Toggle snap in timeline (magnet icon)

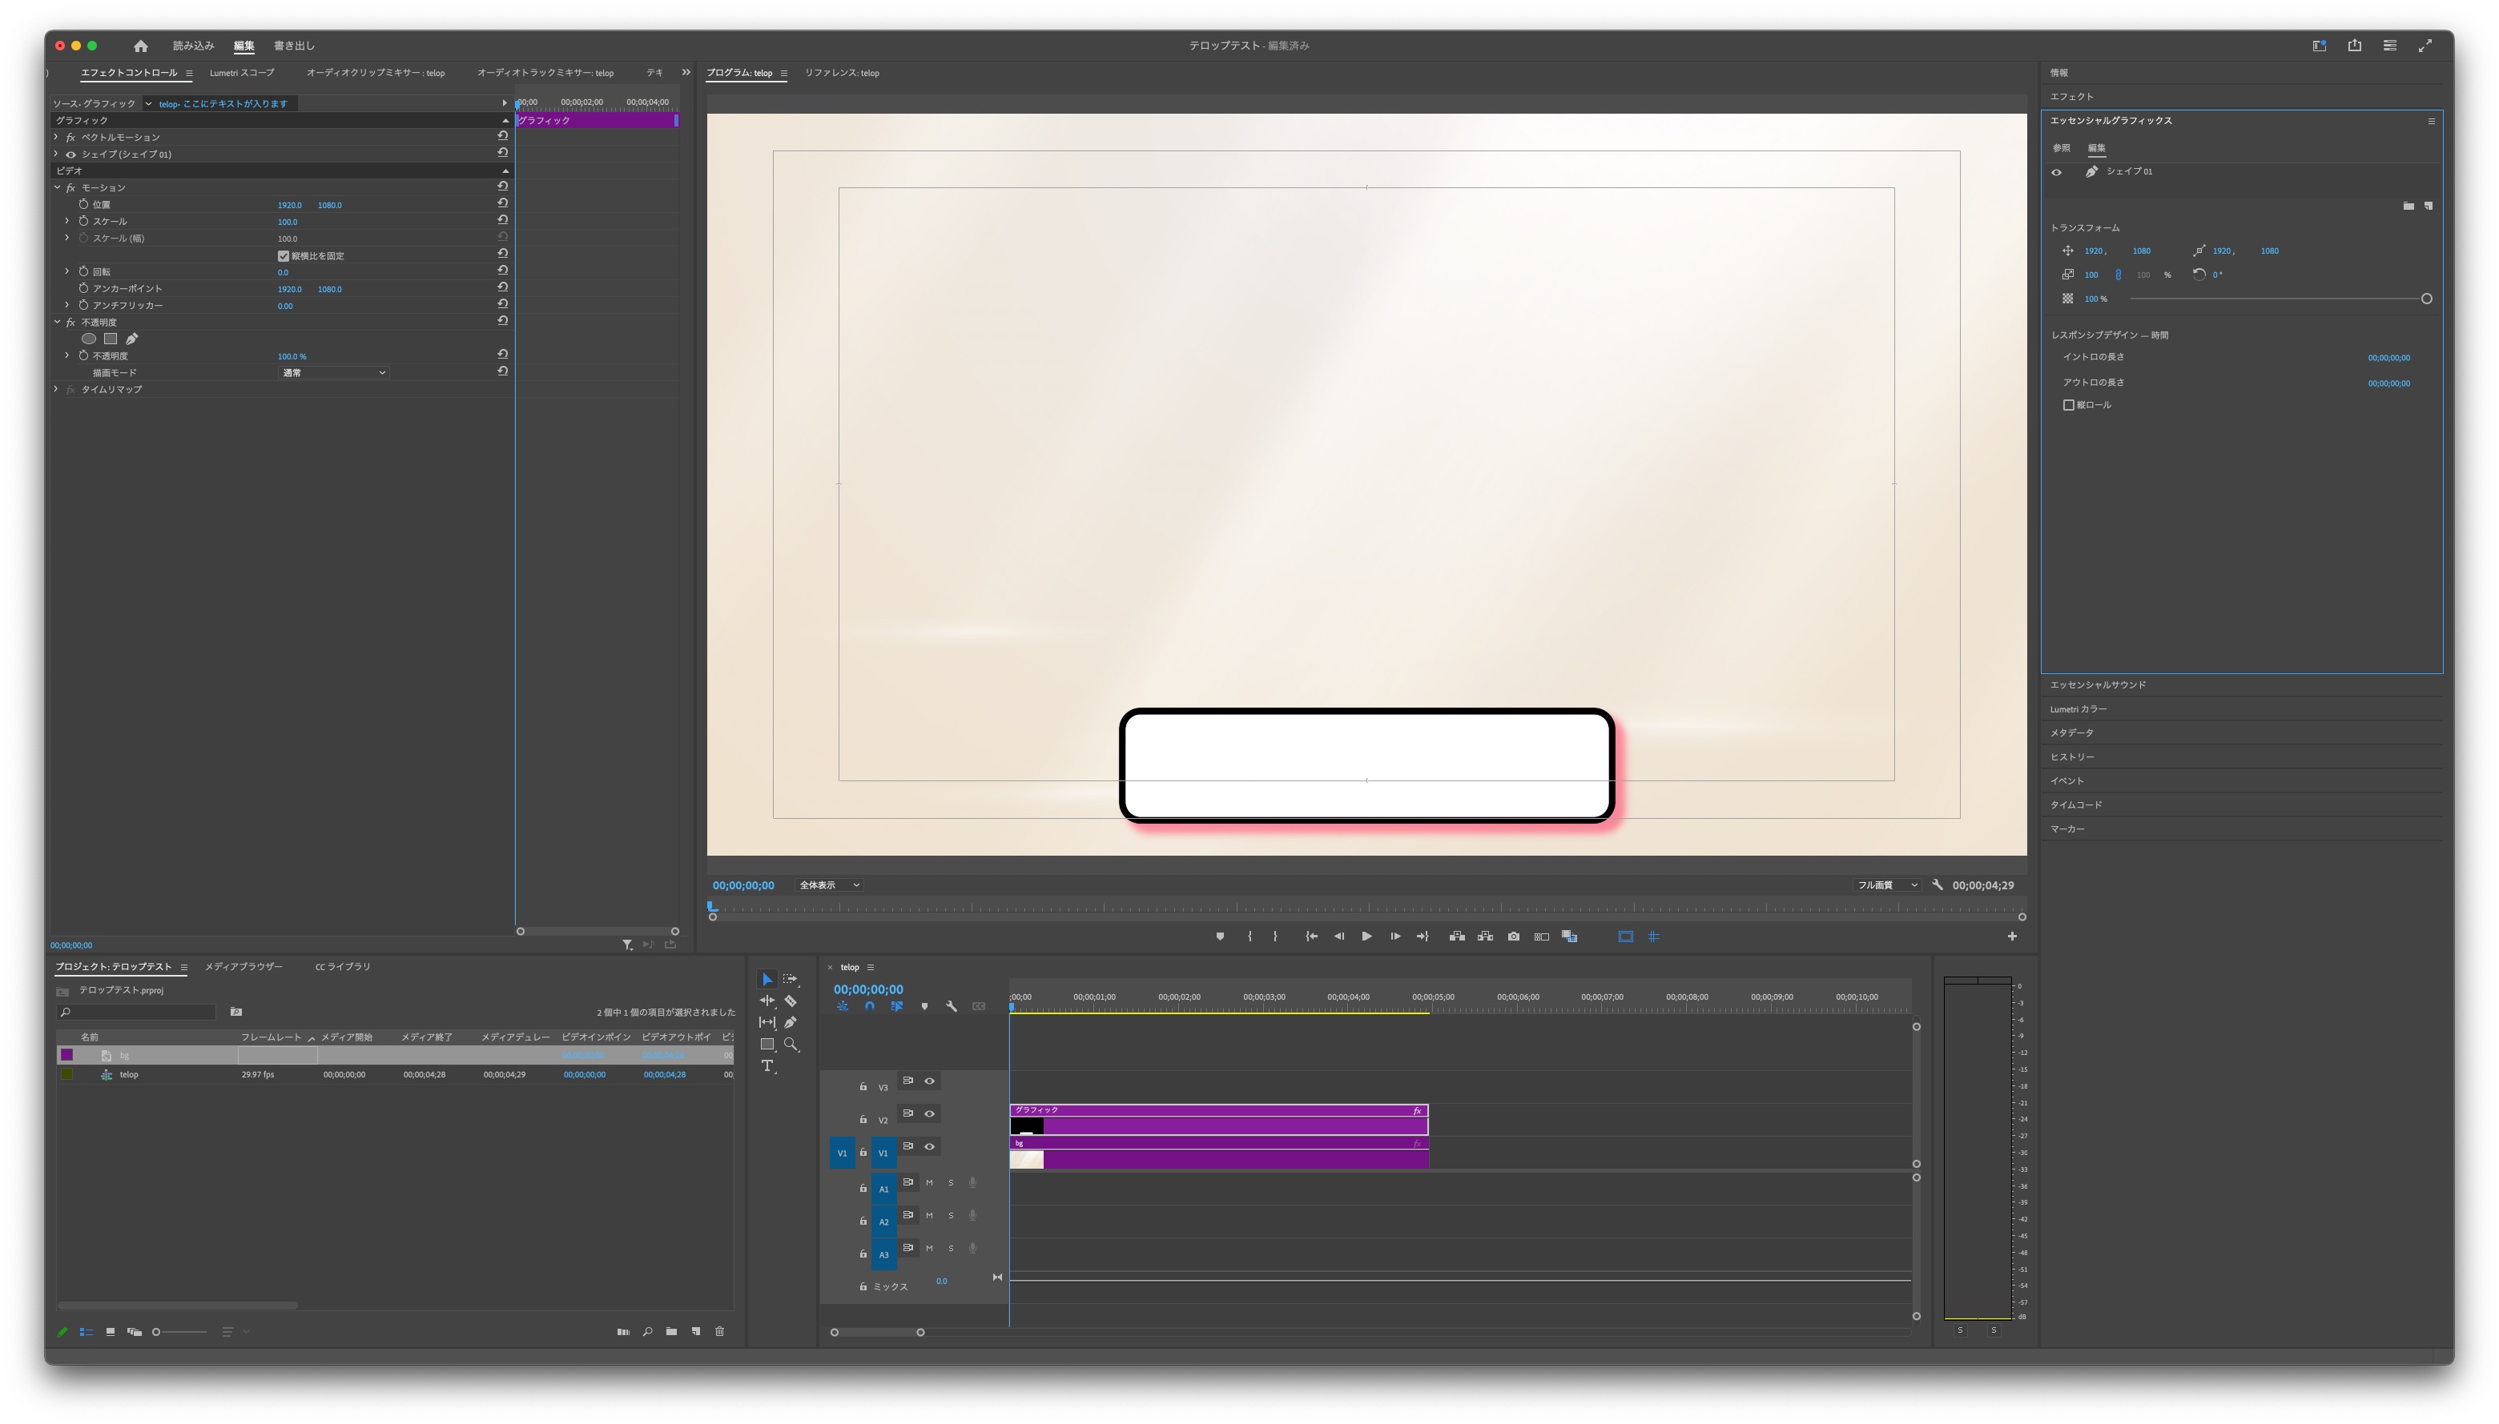click(869, 1005)
